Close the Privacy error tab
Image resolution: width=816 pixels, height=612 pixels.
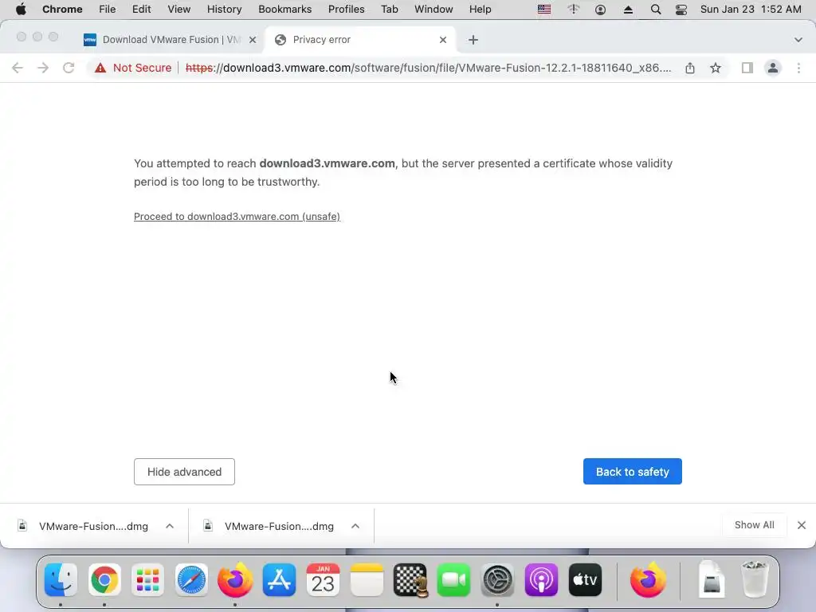443,40
